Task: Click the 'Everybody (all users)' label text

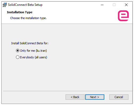Action: coord(33,57)
